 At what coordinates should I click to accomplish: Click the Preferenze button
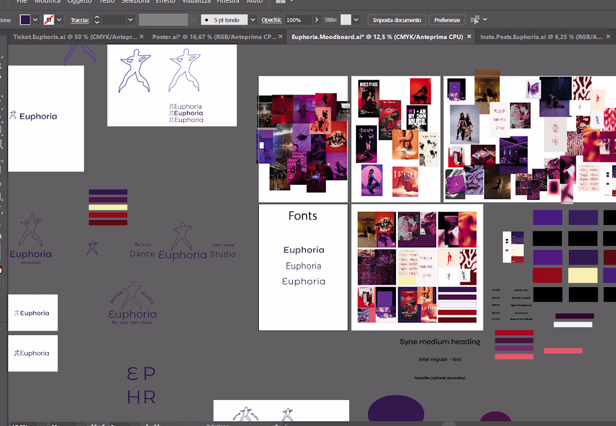[x=447, y=20]
